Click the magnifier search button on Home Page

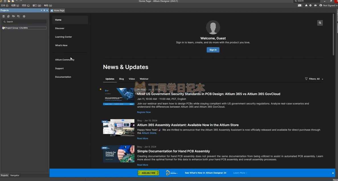pyautogui.click(x=320, y=23)
